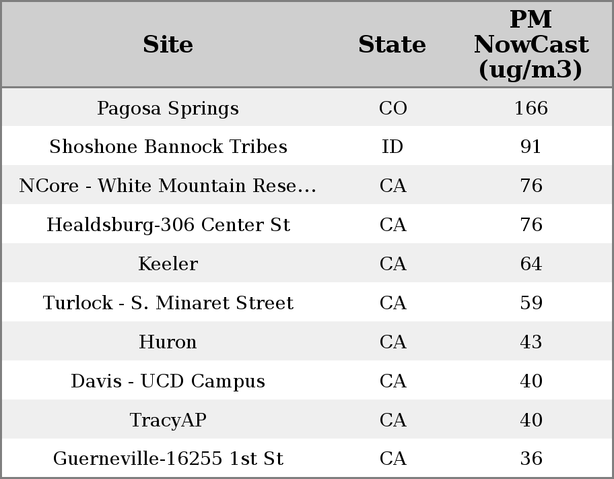Viewport: 614px width, 479px height.
Task: Select NCore - White Mountain Rese… row name
Action: pos(168,186)
